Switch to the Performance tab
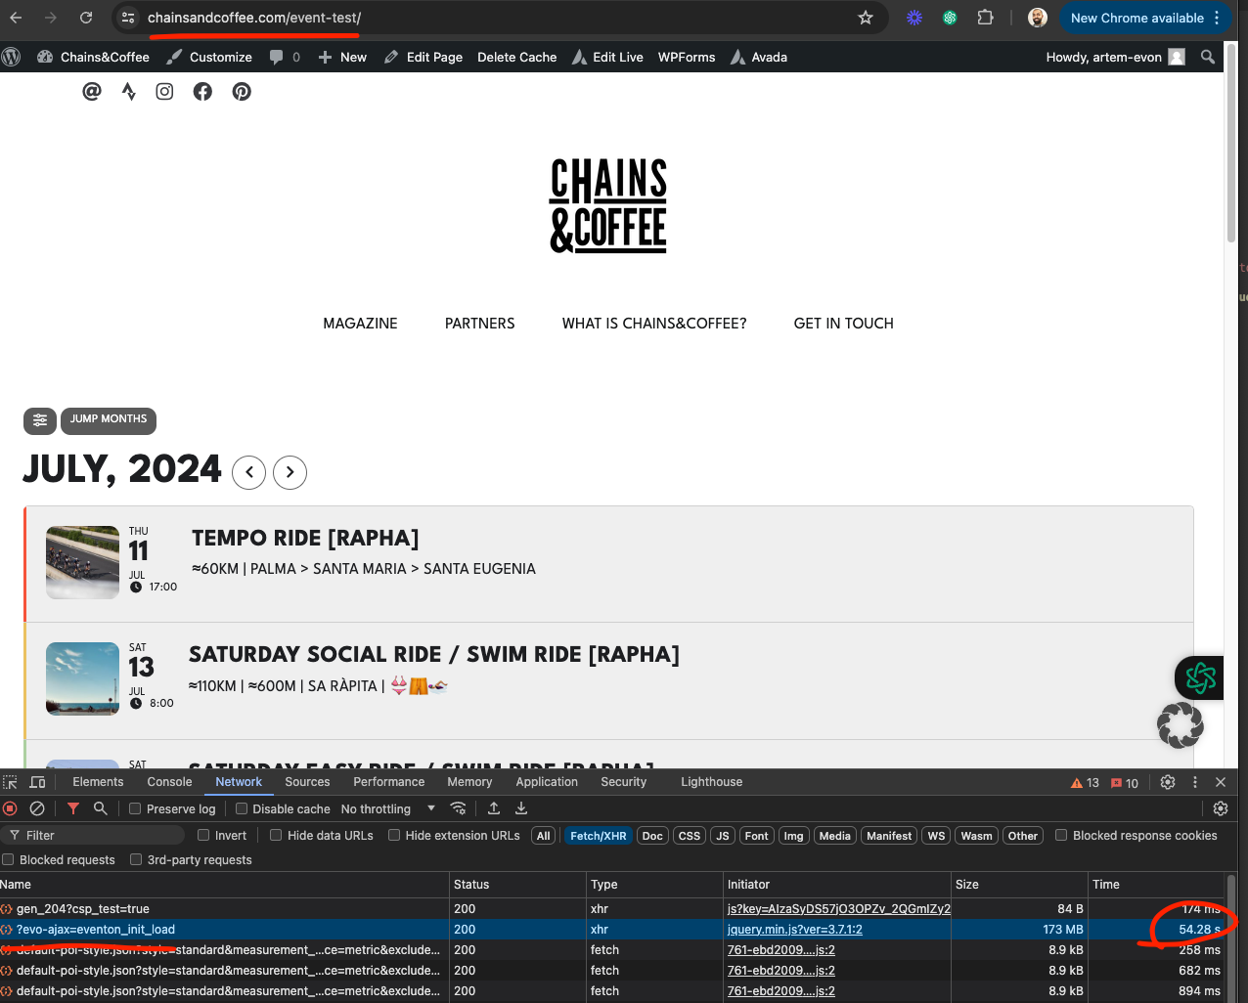The height and width of the screenshot is (1003, 1248). 389,782
